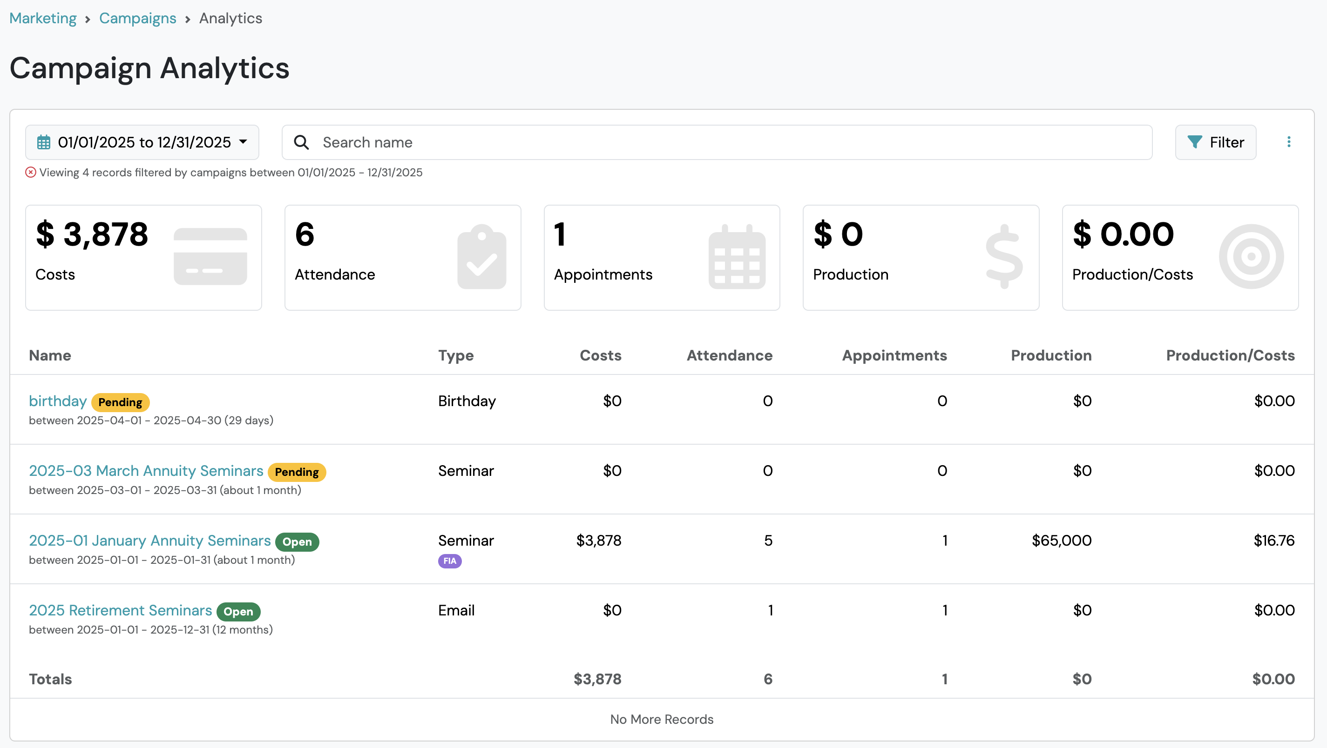Image resolution: width=1327 pixels, height=748 pixels.
Task: Click the Pending badge on March Annuity Seminars
Action: (x=297, y=472)
